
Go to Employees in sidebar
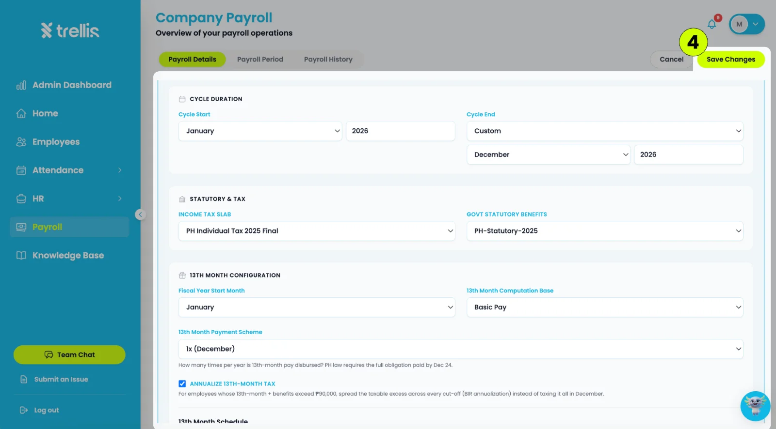[x=69, y=142]
